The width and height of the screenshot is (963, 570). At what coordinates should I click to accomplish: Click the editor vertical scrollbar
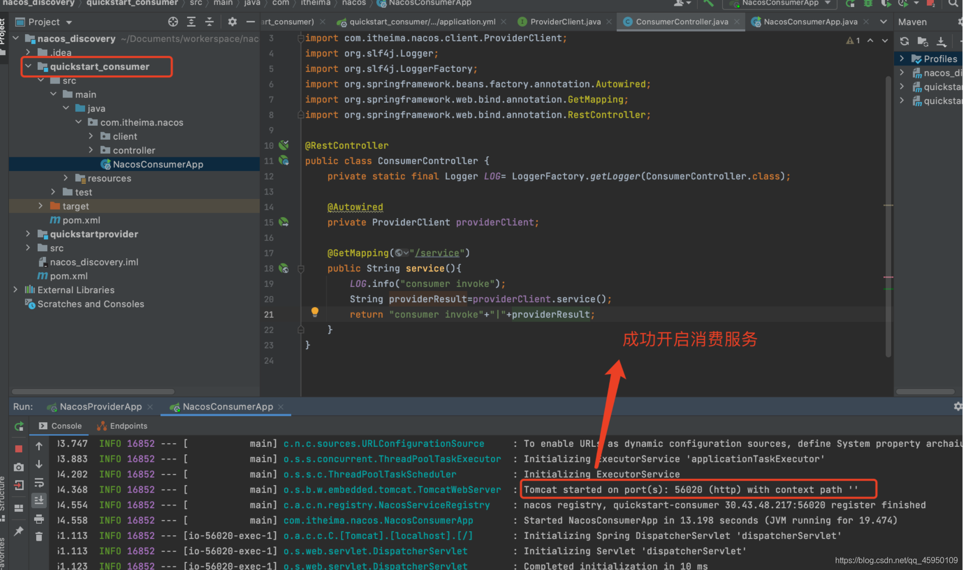pyautogui.click(x=888, y=216)
